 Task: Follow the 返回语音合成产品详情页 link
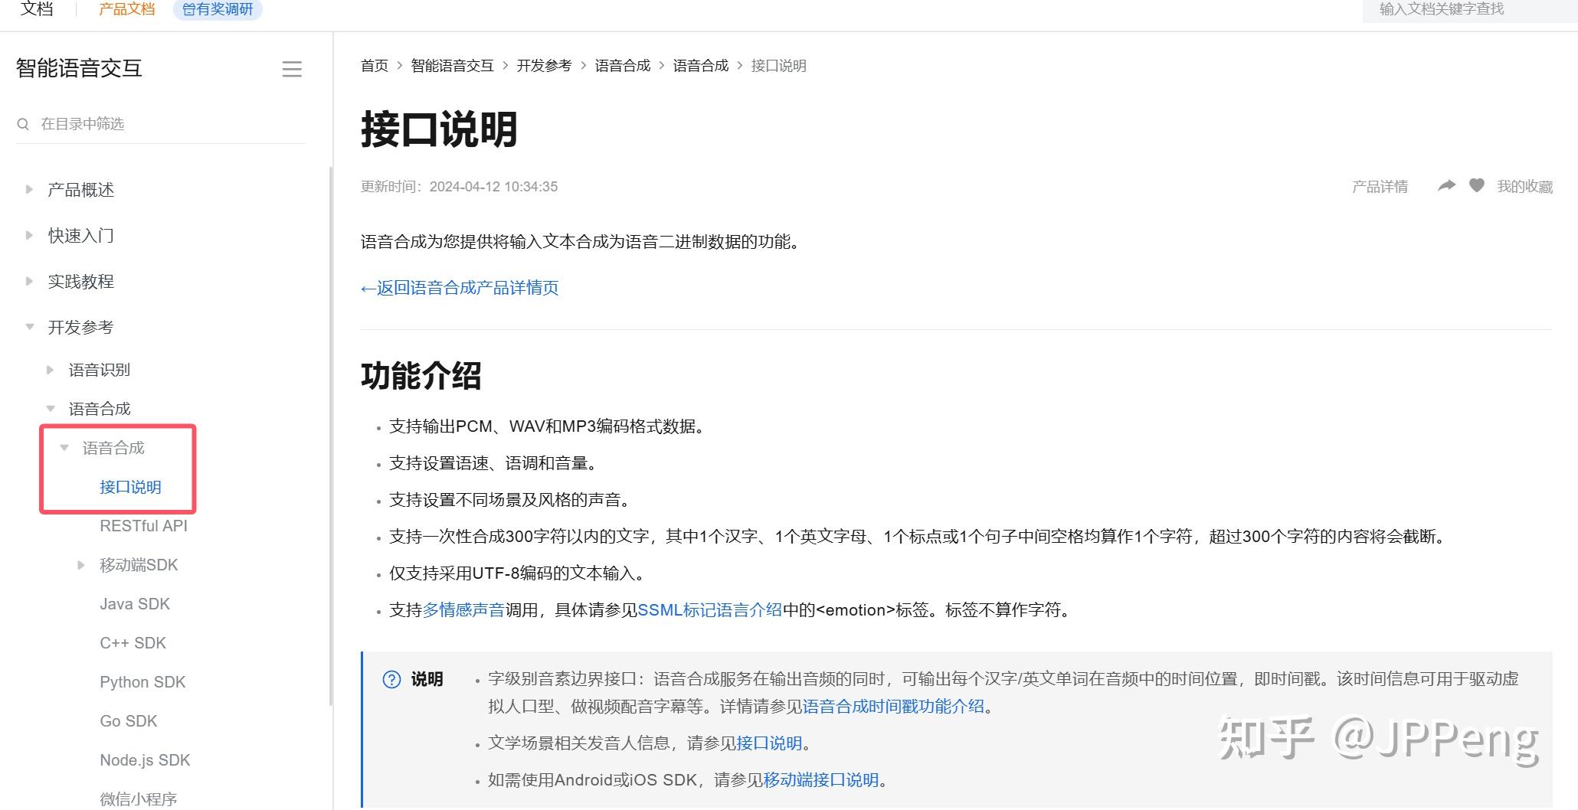[x=460, y=288]
